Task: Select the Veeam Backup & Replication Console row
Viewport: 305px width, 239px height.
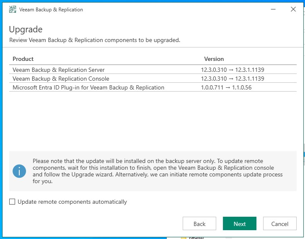Action: coord(152,79)
